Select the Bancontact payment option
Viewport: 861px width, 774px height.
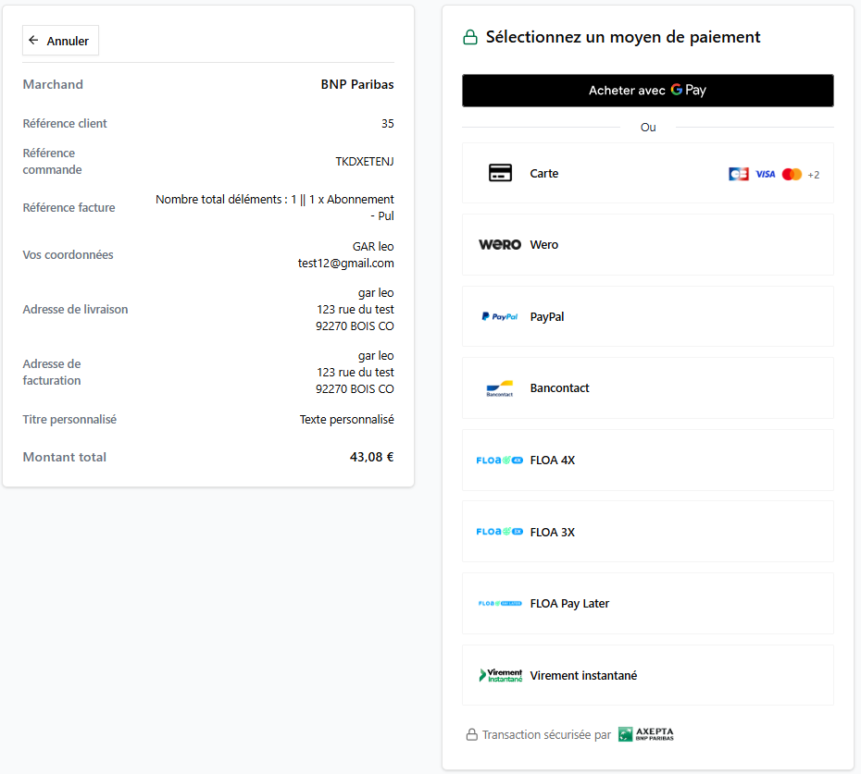coord(647,388)
